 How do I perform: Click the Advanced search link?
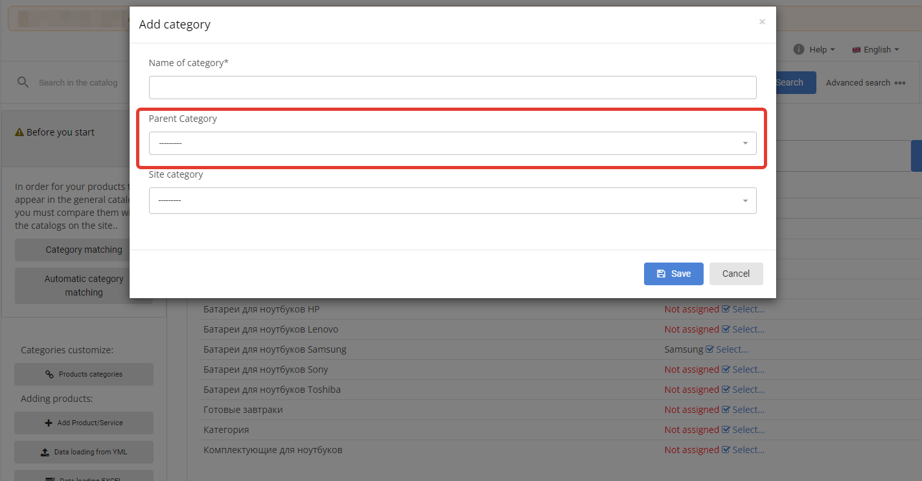[x=857, y=83]
